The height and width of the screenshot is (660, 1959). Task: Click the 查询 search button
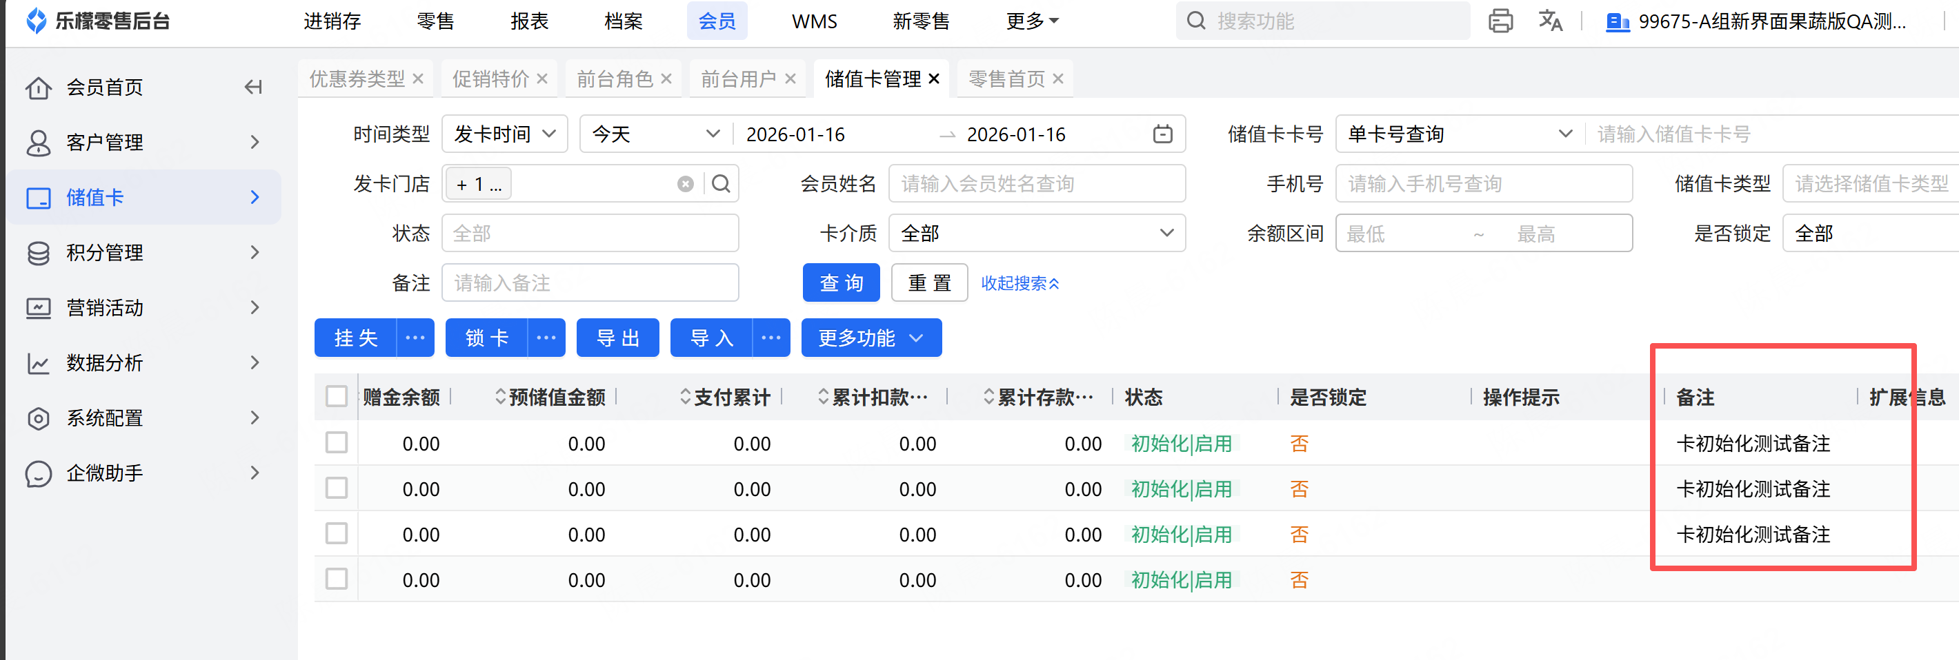[841, 283]
